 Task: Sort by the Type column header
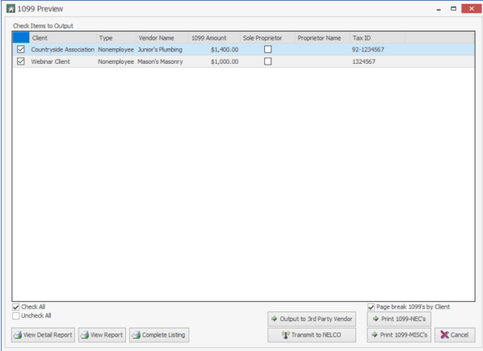(x=116, y=38)
